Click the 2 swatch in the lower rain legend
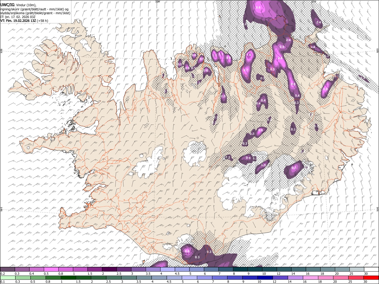The height and width of the screenshot is (284, 379). (99, 277)
